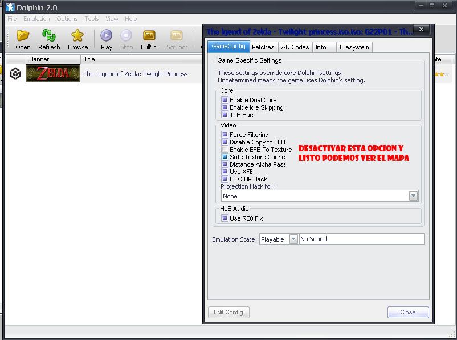Toggle the Safe Texture Cache checkbox
This screenshot has width=457, height=340.
(x=225, y=156)
